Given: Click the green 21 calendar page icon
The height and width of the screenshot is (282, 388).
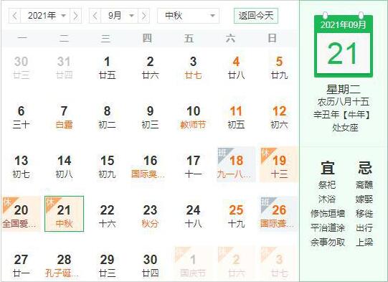Looking at the screenshot, I should [344, 45].
